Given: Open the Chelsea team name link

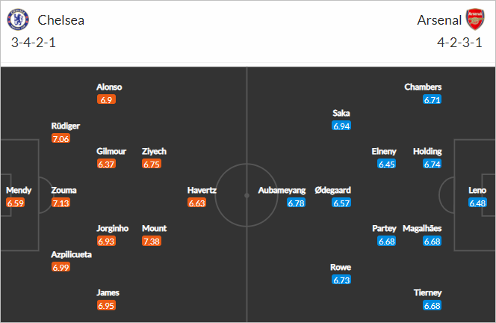Looking at the screenshot, I should point(61,20).
